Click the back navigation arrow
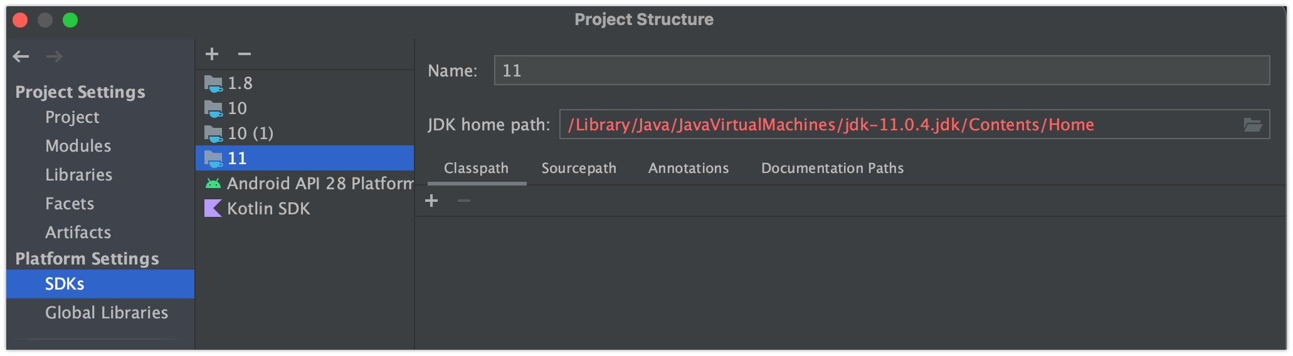The image size is (1293, 356). pos(21,56)
